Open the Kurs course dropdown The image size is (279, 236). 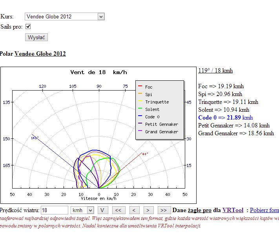(x=65, y=16)
